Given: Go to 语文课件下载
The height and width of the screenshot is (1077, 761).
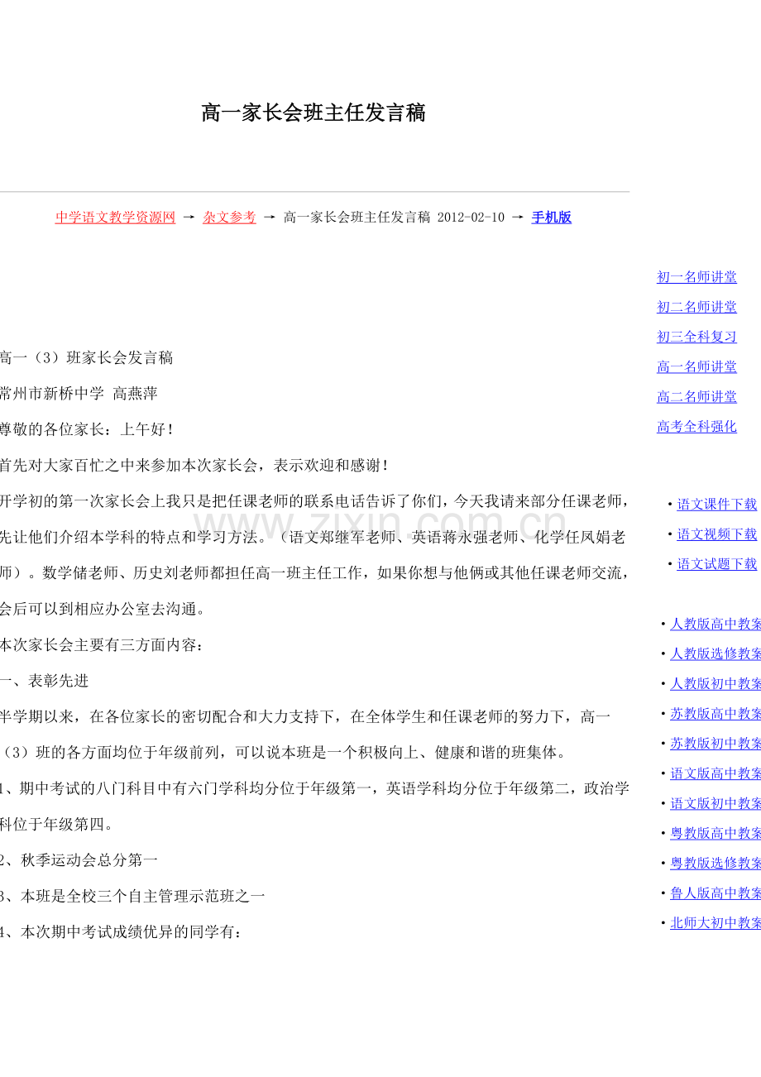Looking at the screenshot, I should point(717,504).
